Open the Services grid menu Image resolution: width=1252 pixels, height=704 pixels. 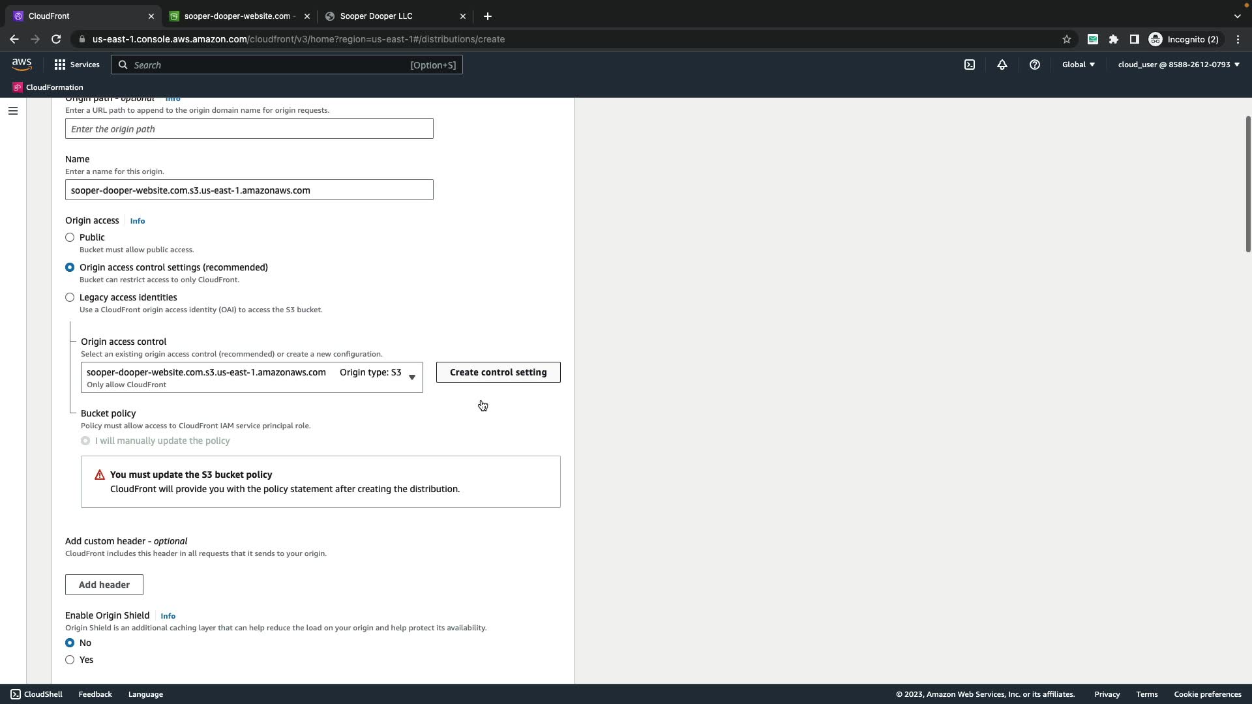(77, 65)
